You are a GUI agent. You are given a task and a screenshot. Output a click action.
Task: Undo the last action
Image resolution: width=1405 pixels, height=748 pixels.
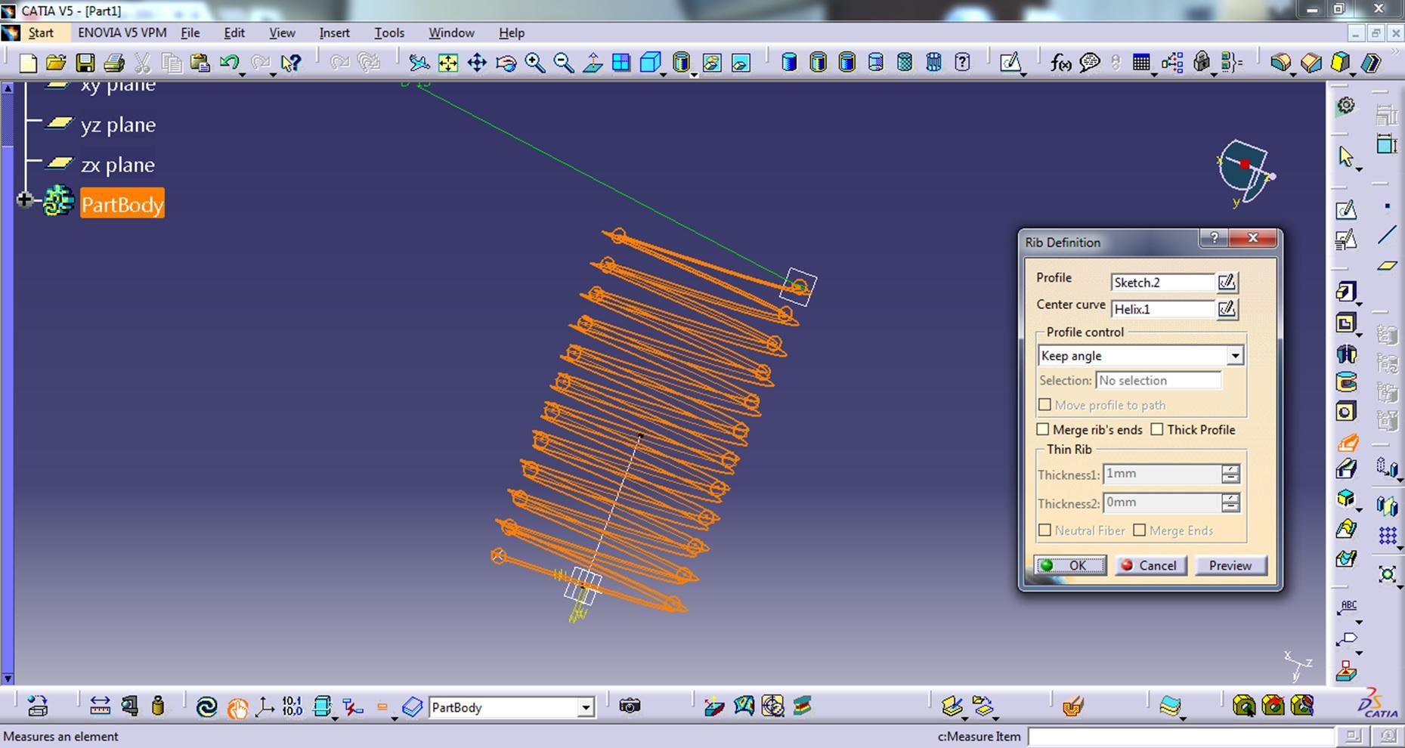tap(229, 62)
